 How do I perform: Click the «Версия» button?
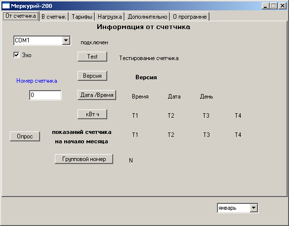pos(92,76)
